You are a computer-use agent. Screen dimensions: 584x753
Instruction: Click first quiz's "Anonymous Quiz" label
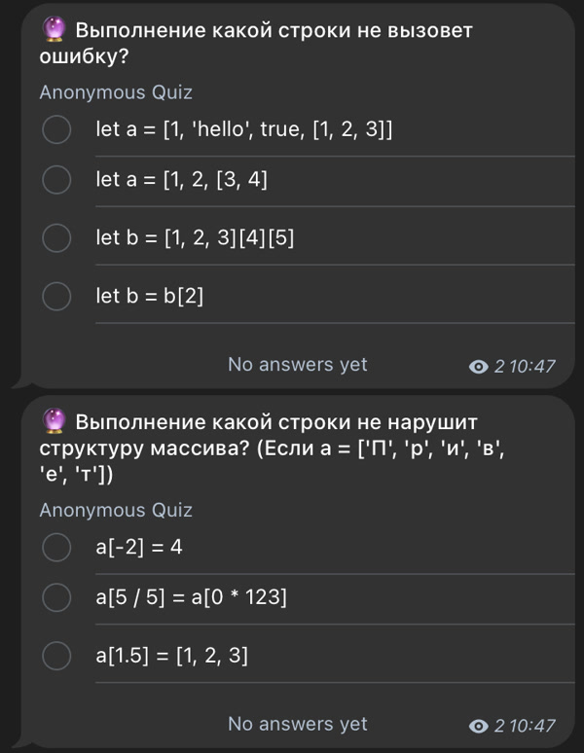click(116, 92)
